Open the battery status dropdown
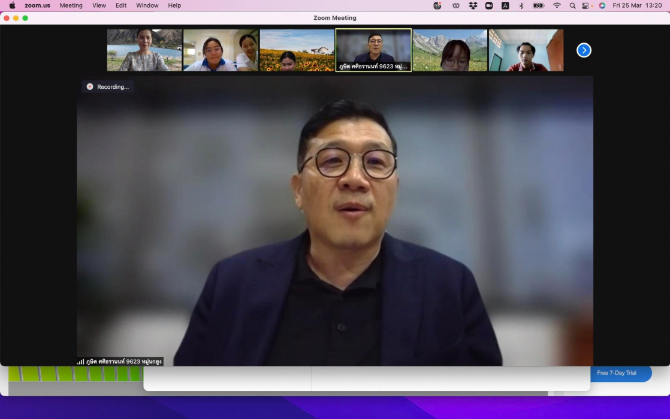This screenshot has width=670, height=419. click(538, 5)
